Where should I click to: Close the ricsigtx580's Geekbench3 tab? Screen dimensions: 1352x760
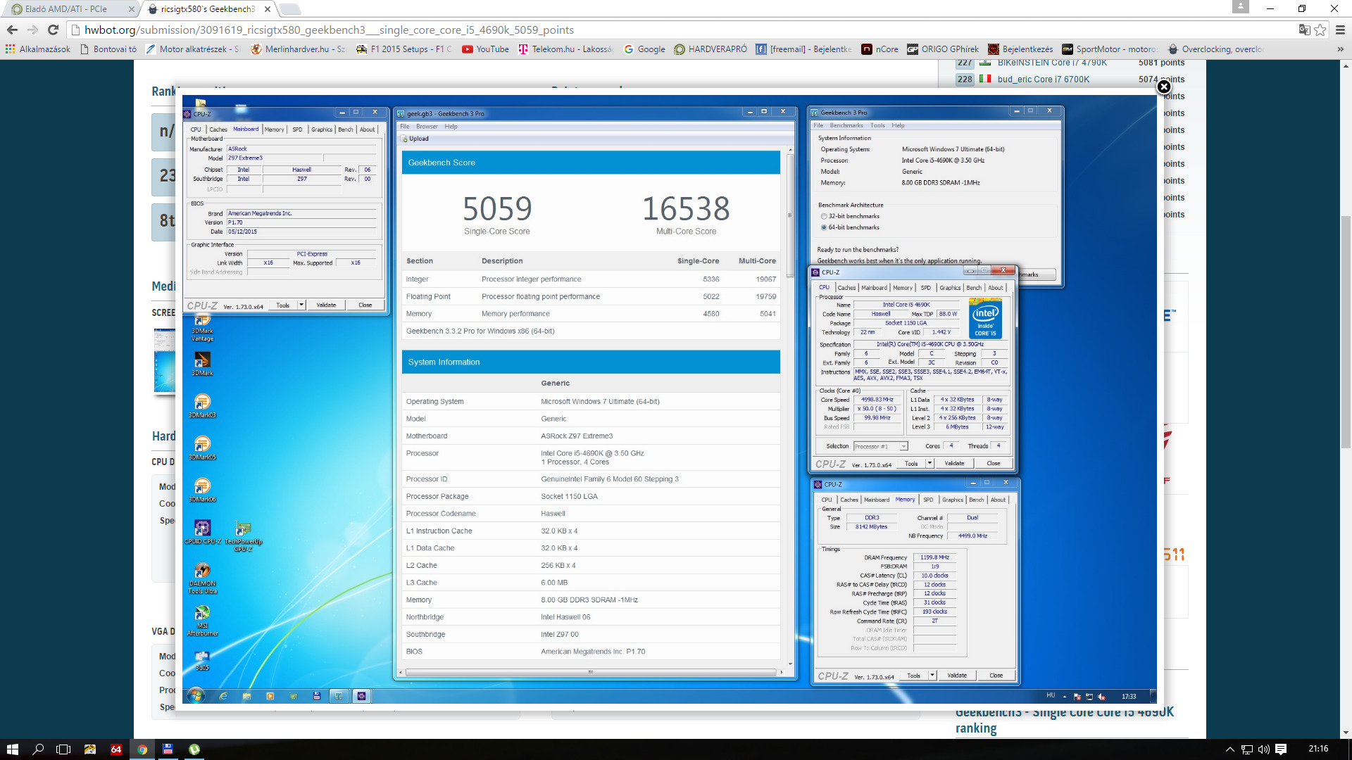pos(267,9)
